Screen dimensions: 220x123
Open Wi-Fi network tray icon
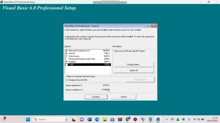click(x=194, y=119)
